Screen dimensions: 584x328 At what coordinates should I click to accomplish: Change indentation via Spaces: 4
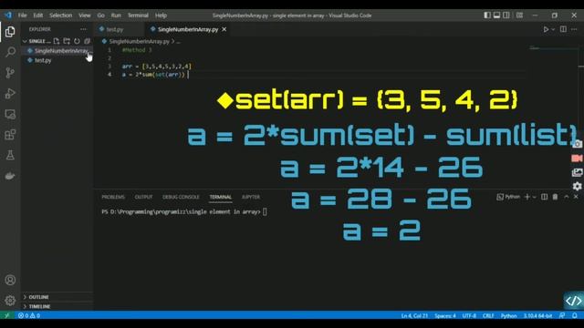pos(445,315)
